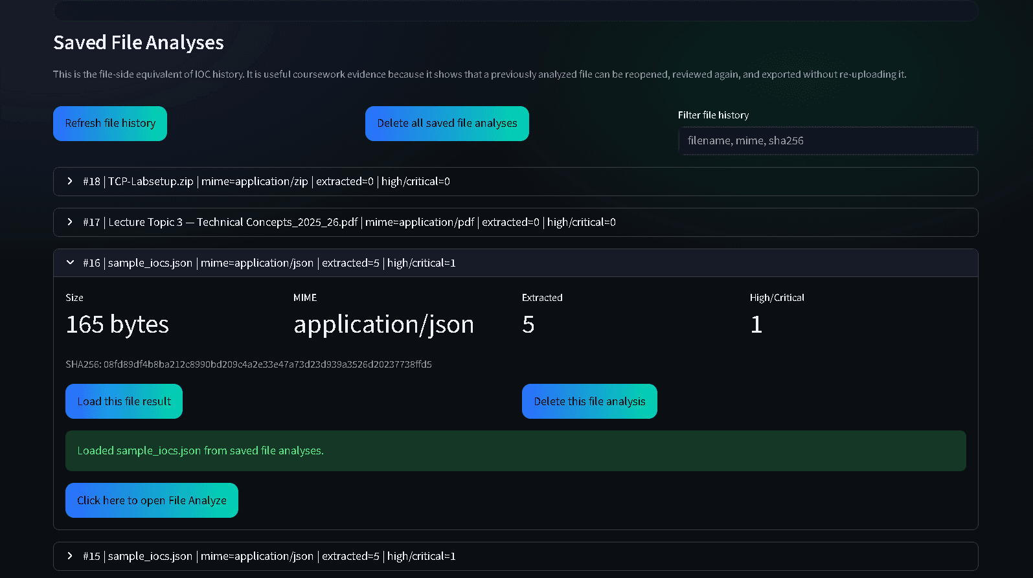Click the IOC history description paragraph
1033x578 pixels.
(480, 74)
